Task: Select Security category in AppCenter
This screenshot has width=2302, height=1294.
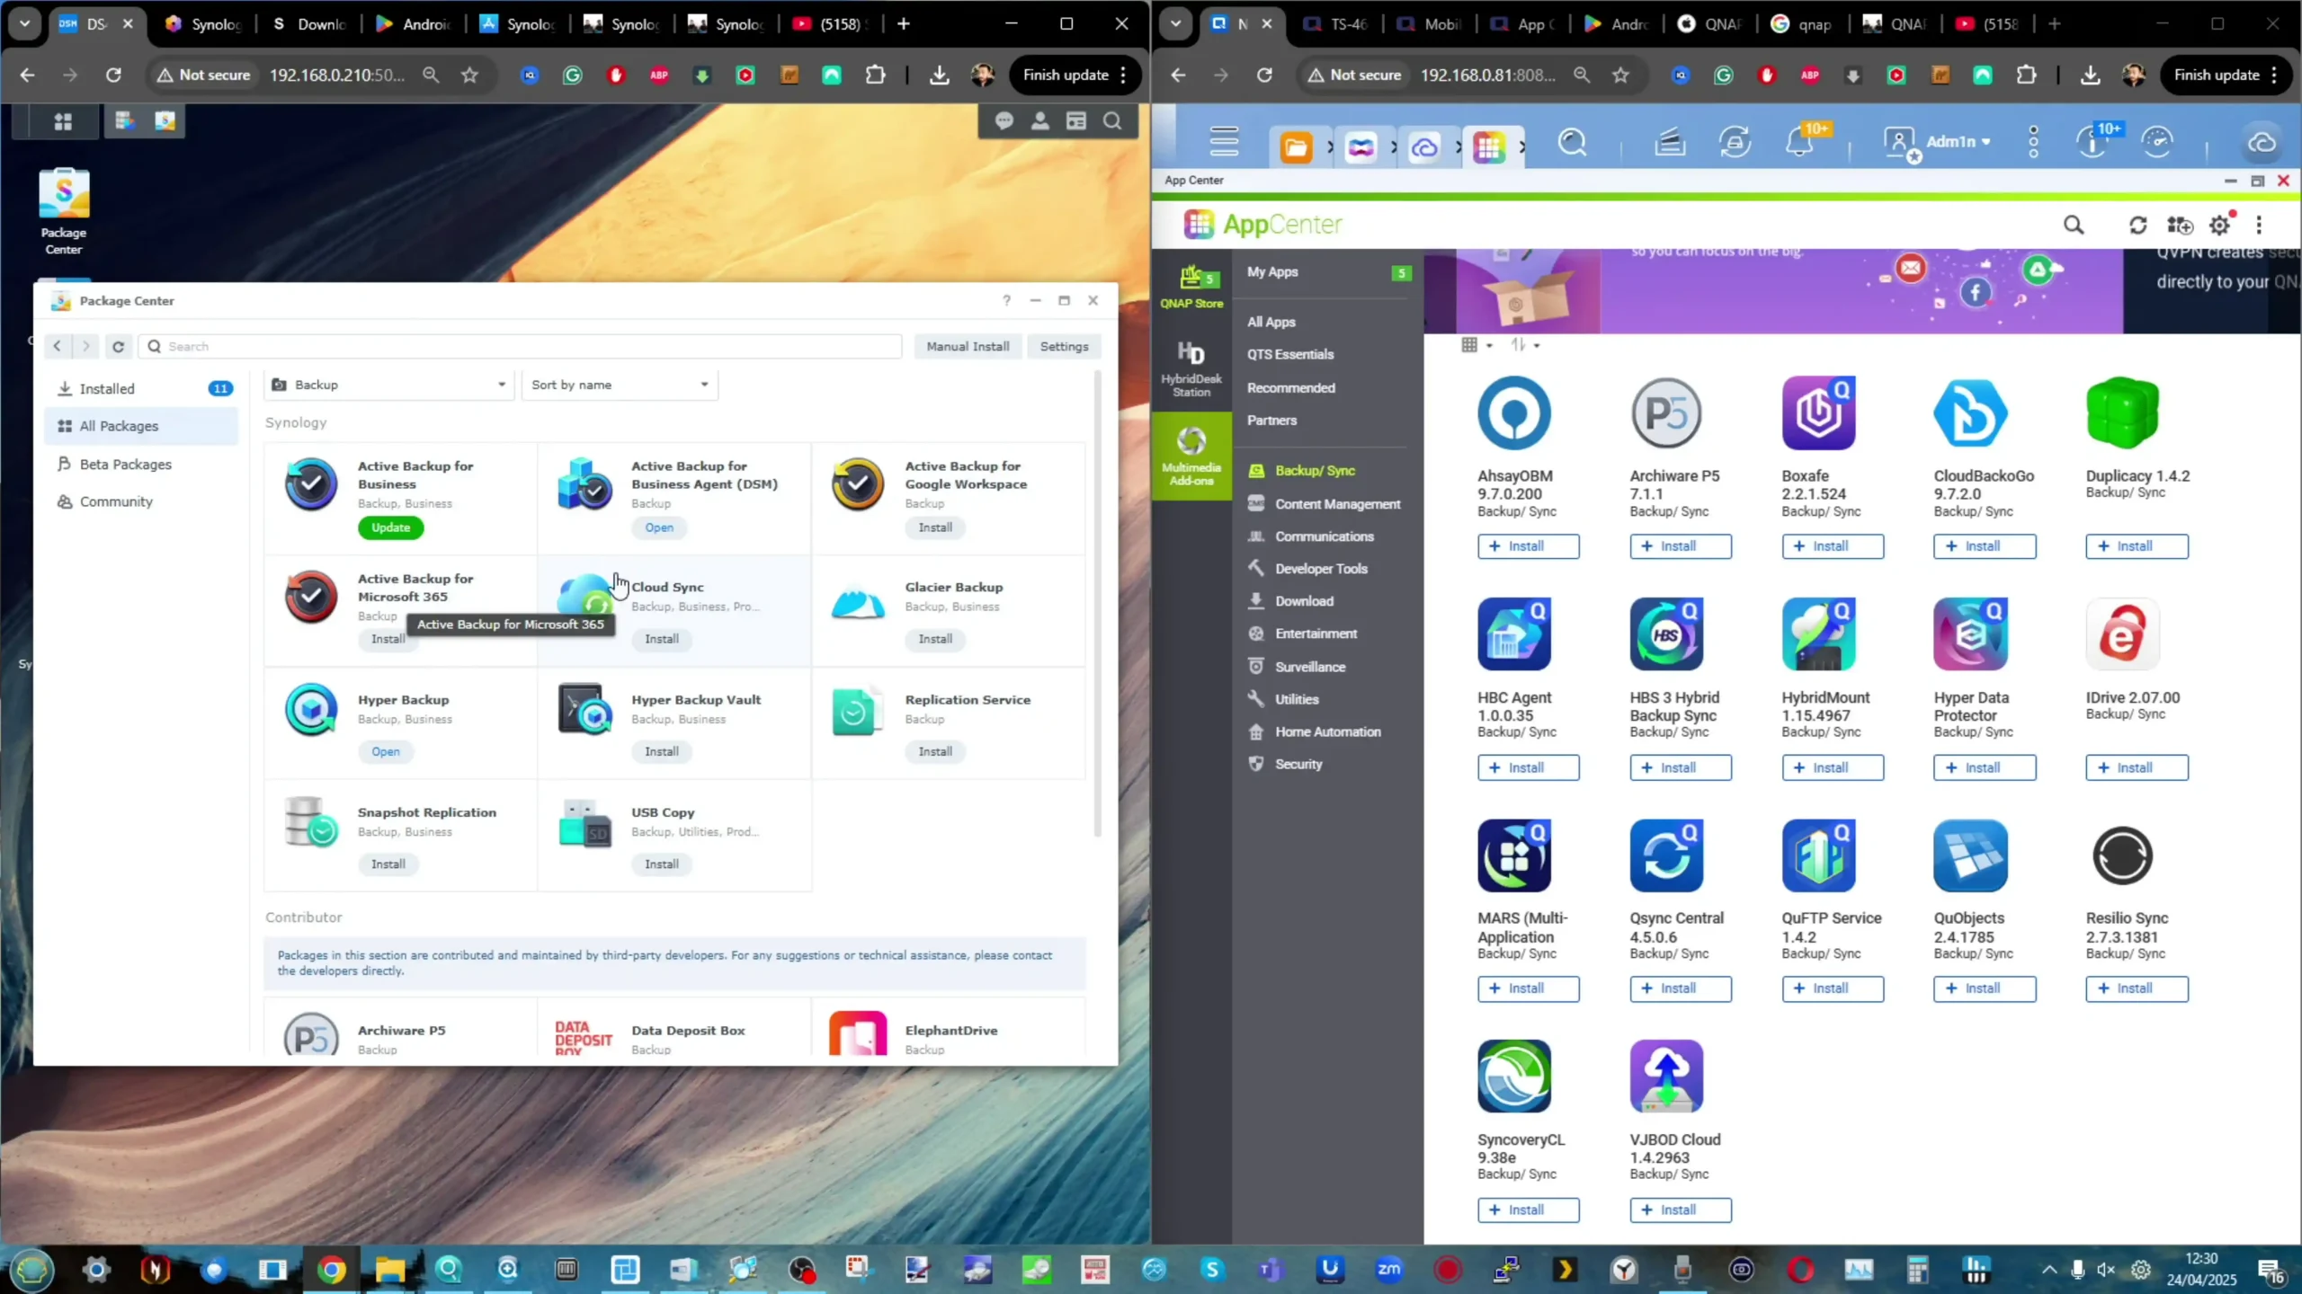Action: 1298,765
